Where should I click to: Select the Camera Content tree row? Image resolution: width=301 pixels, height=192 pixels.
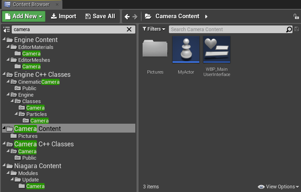pyautogui.click(x=68, y=129)
